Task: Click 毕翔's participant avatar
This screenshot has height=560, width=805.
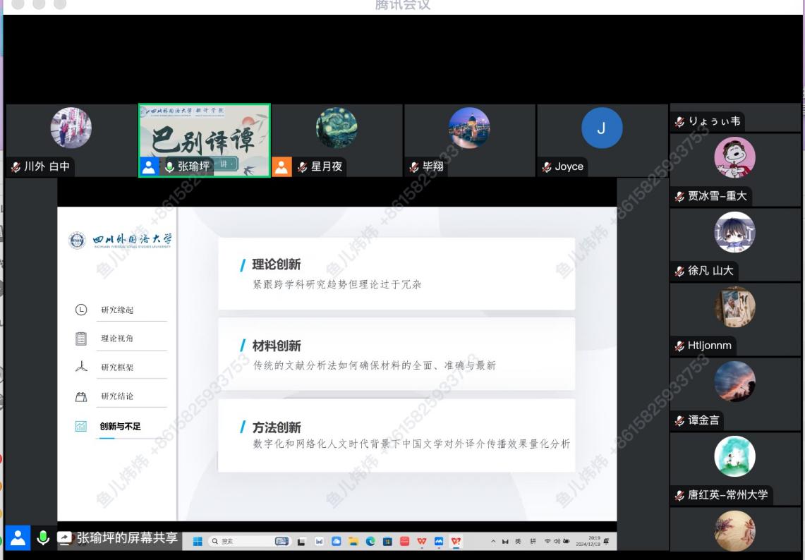Action: pos(469,128)
